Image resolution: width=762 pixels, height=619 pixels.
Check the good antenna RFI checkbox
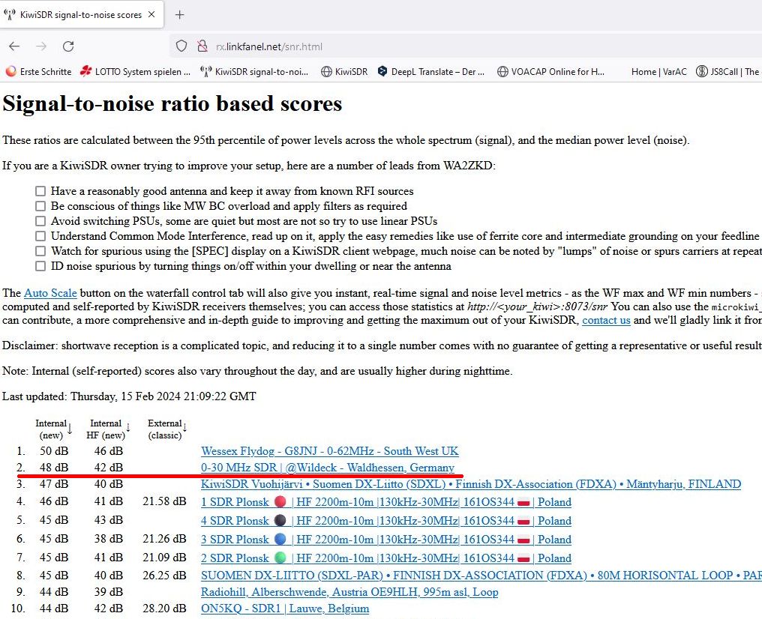[x=40, y=191]
